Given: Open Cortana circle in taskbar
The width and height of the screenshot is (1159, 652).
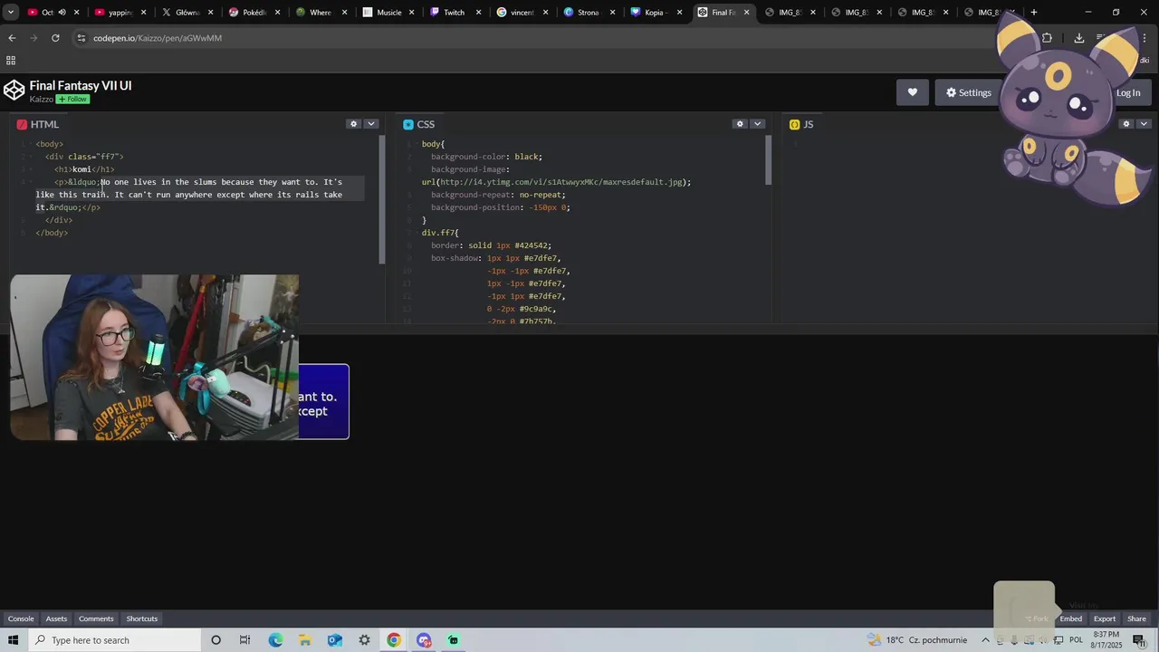Looking at the screenshot, I should click(x=216, y=640).
